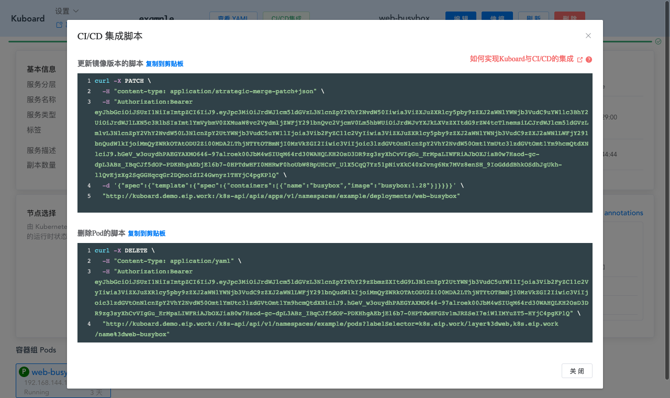The width and height of the screenshot is (670, 398).
Task: Expand the 设置 dropdown menu
Action: pyautogui.click(x=67, y=11)
